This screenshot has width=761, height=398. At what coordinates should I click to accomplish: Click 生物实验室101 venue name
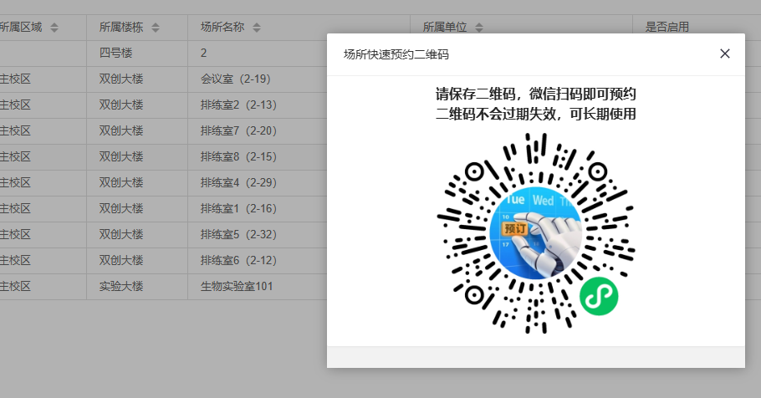click(x=237, y=287)
